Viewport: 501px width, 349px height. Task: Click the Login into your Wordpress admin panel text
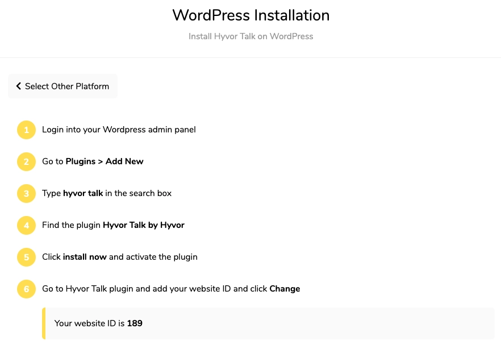click(119, 130)
